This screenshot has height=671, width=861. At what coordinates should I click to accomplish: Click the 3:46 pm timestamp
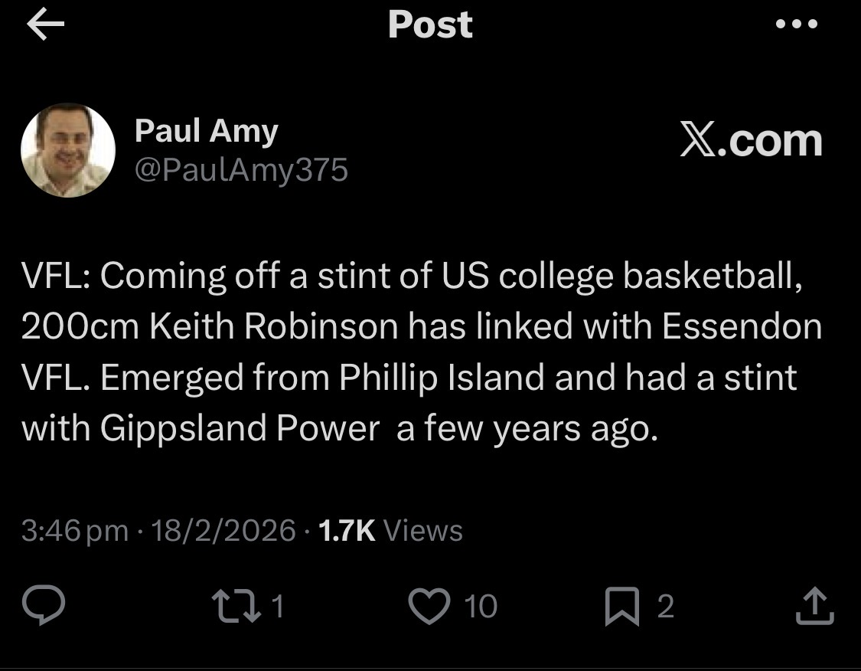pyautogui.click(x=75, y=530)
